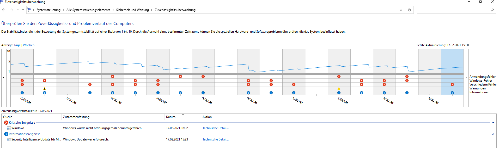499x148 pixels.
Task: Click the Zuverlässigkeitsüberwachung breadcrumb
Action: point(175,10)
